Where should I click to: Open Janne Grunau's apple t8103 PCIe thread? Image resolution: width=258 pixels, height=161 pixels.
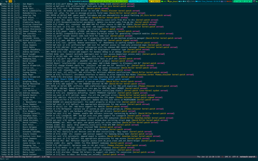[67, 143]
